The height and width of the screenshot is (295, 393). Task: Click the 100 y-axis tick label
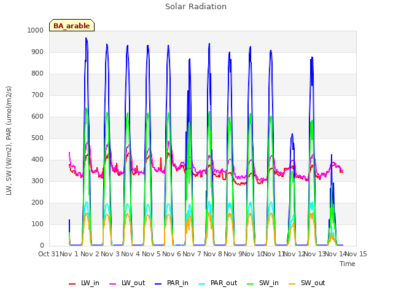coord(37,224)
